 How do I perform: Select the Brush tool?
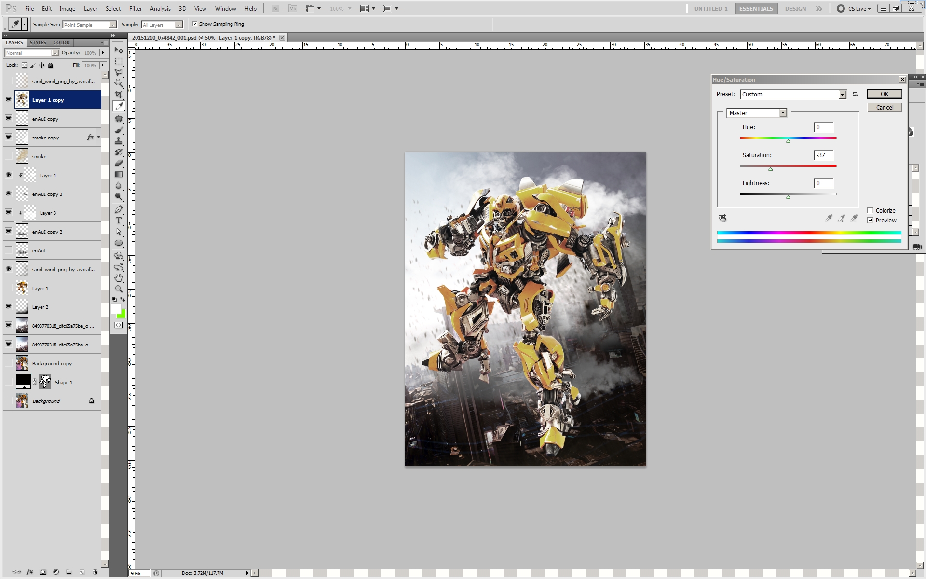point(119,130)
